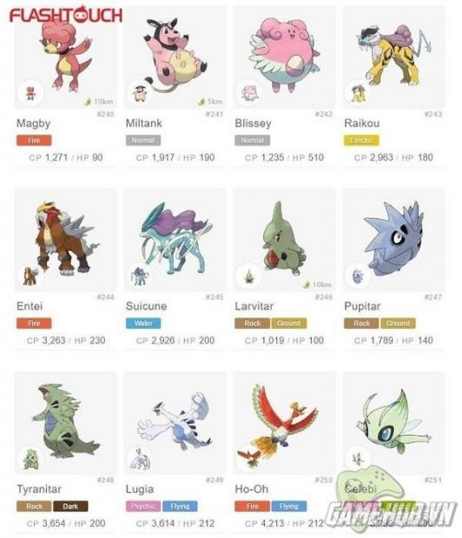Click the small Miltank sprite icon
462x538 pixels.
pos(140,94)
